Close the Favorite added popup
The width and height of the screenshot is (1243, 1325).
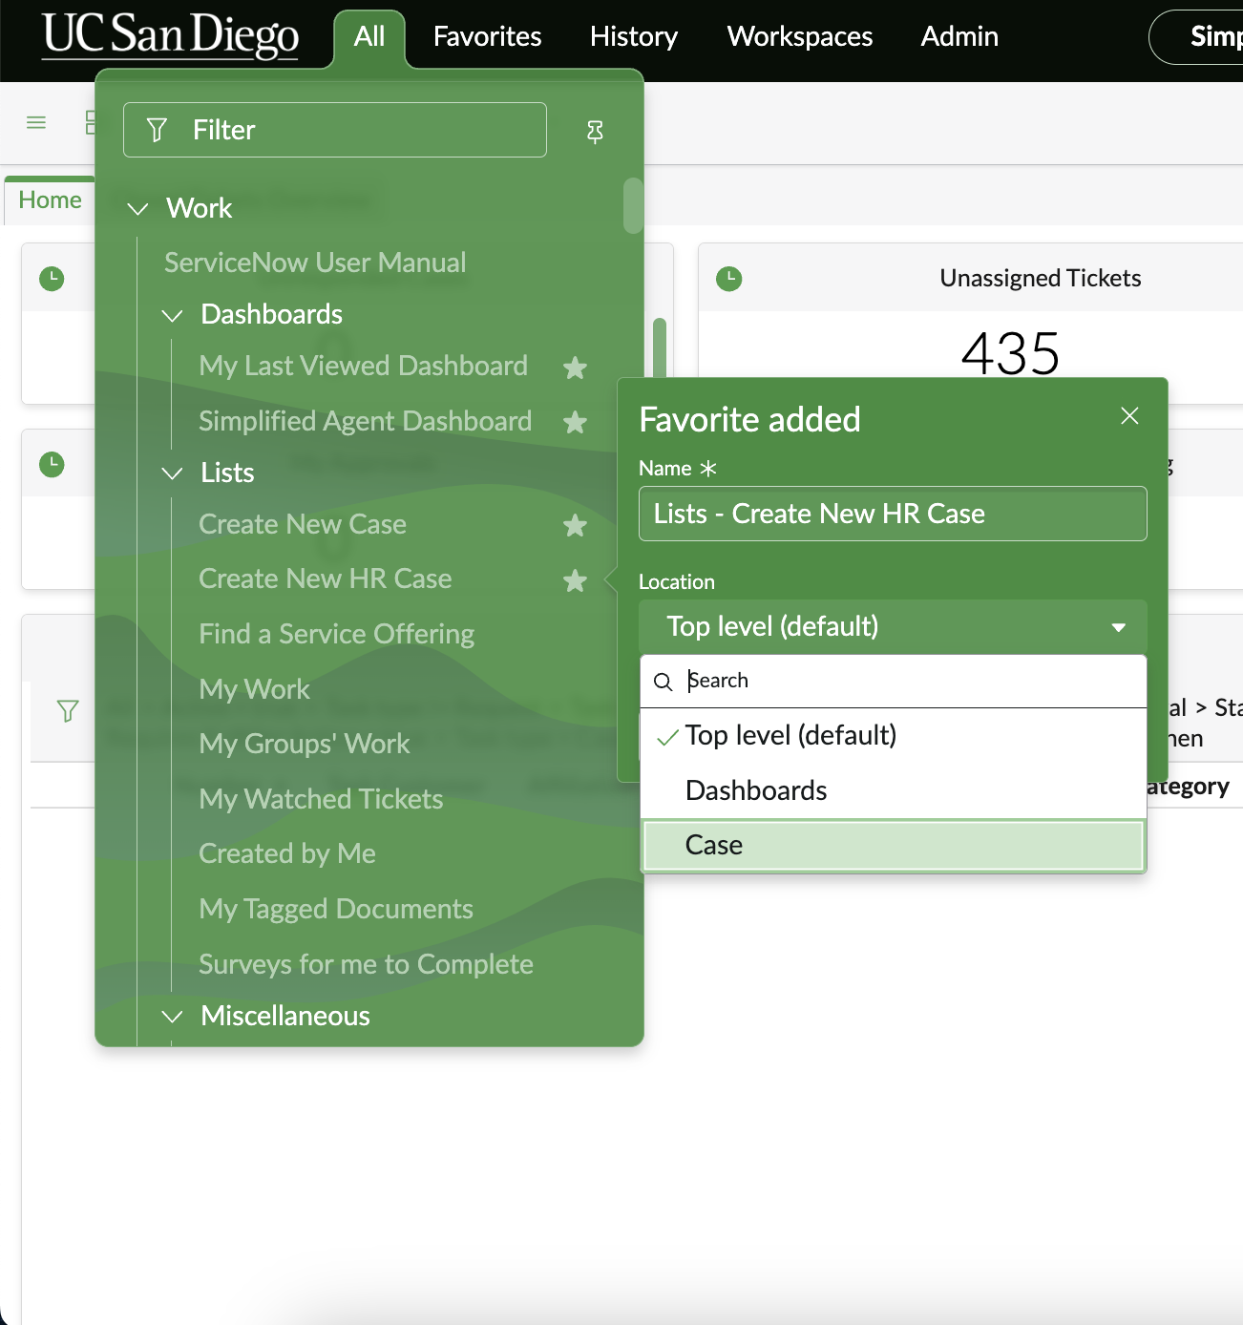click(x=1129, y=416)
